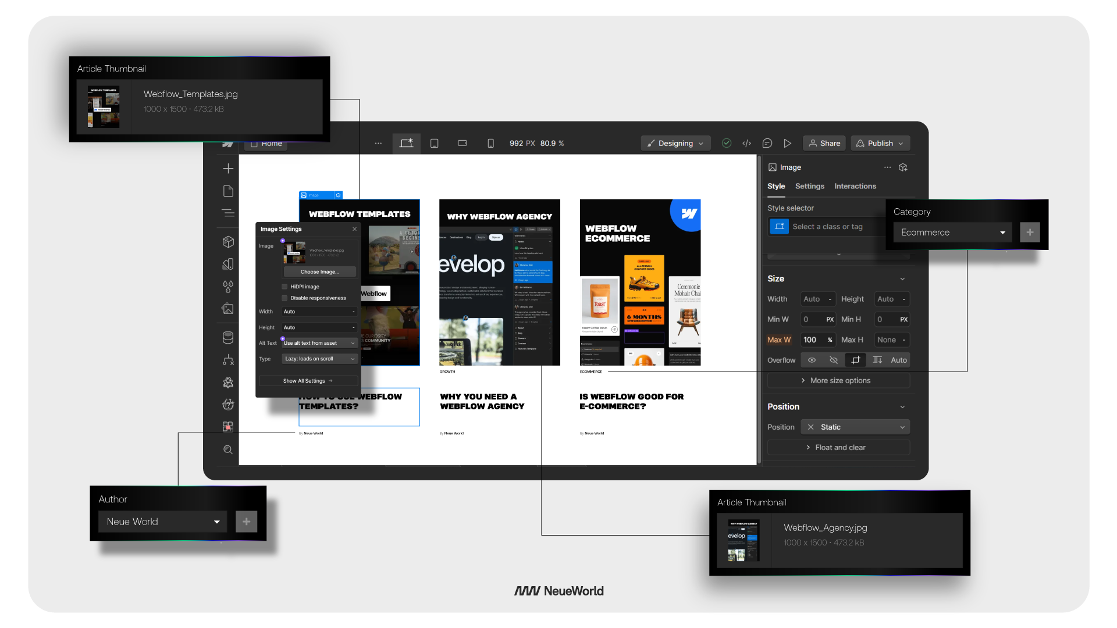Open the Alt Text 'Use alt text from asset' dropdown
The height and width of the screenshot is (628, 1117).
point(319,343)
